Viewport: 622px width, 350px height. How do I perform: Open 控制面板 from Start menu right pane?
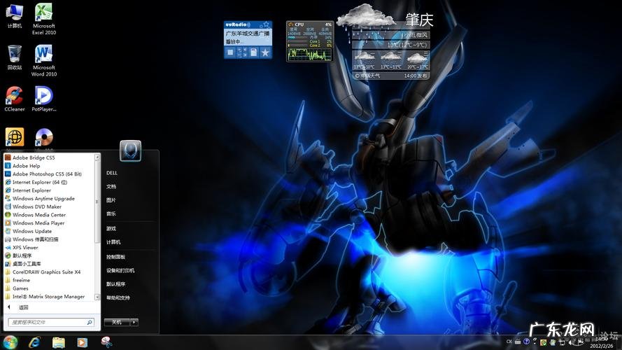tap(115, 257)
